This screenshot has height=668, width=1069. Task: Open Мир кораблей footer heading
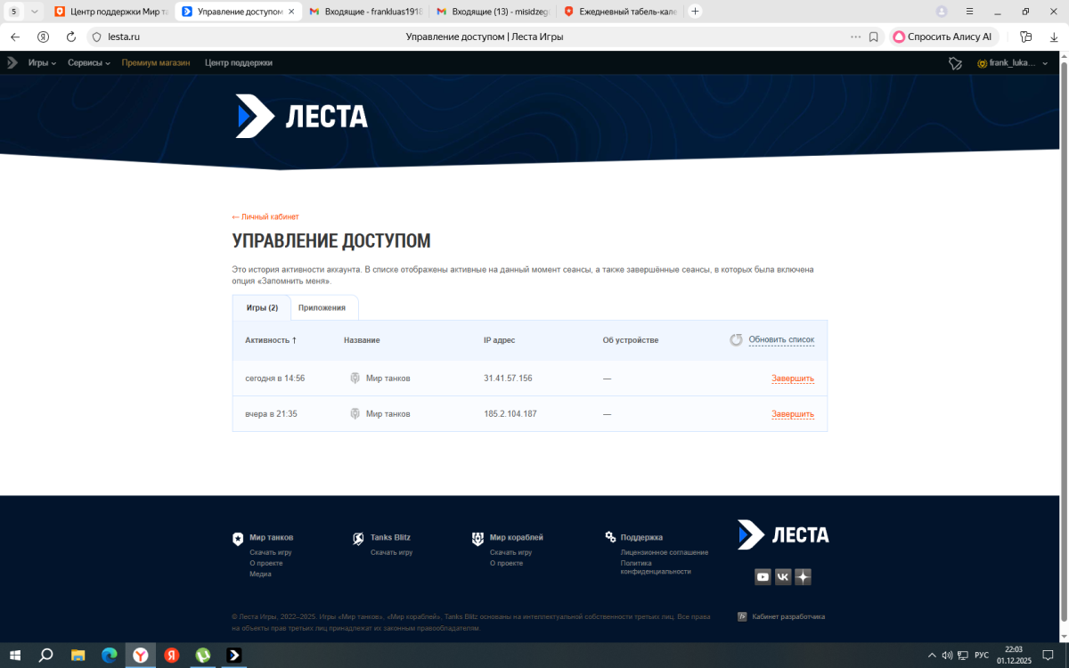[517, 537]
